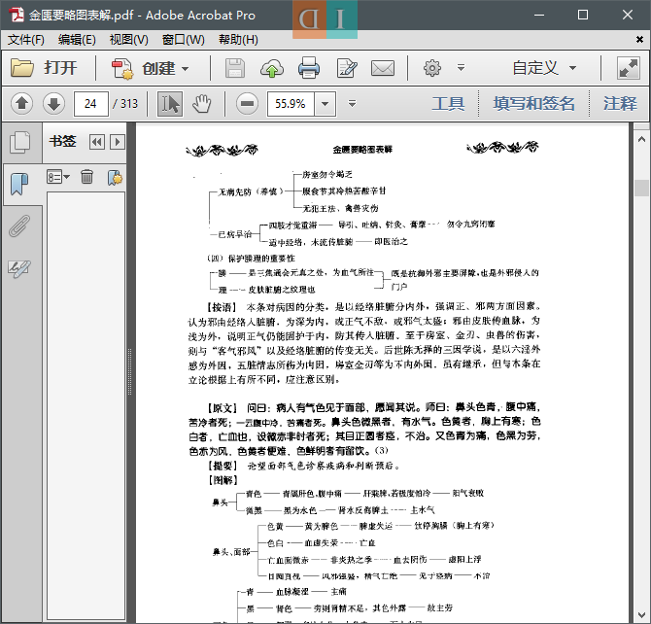
Task: Click the vertical scrollbar down arrow
Action: pyautogui.click(x=641, y=614)
